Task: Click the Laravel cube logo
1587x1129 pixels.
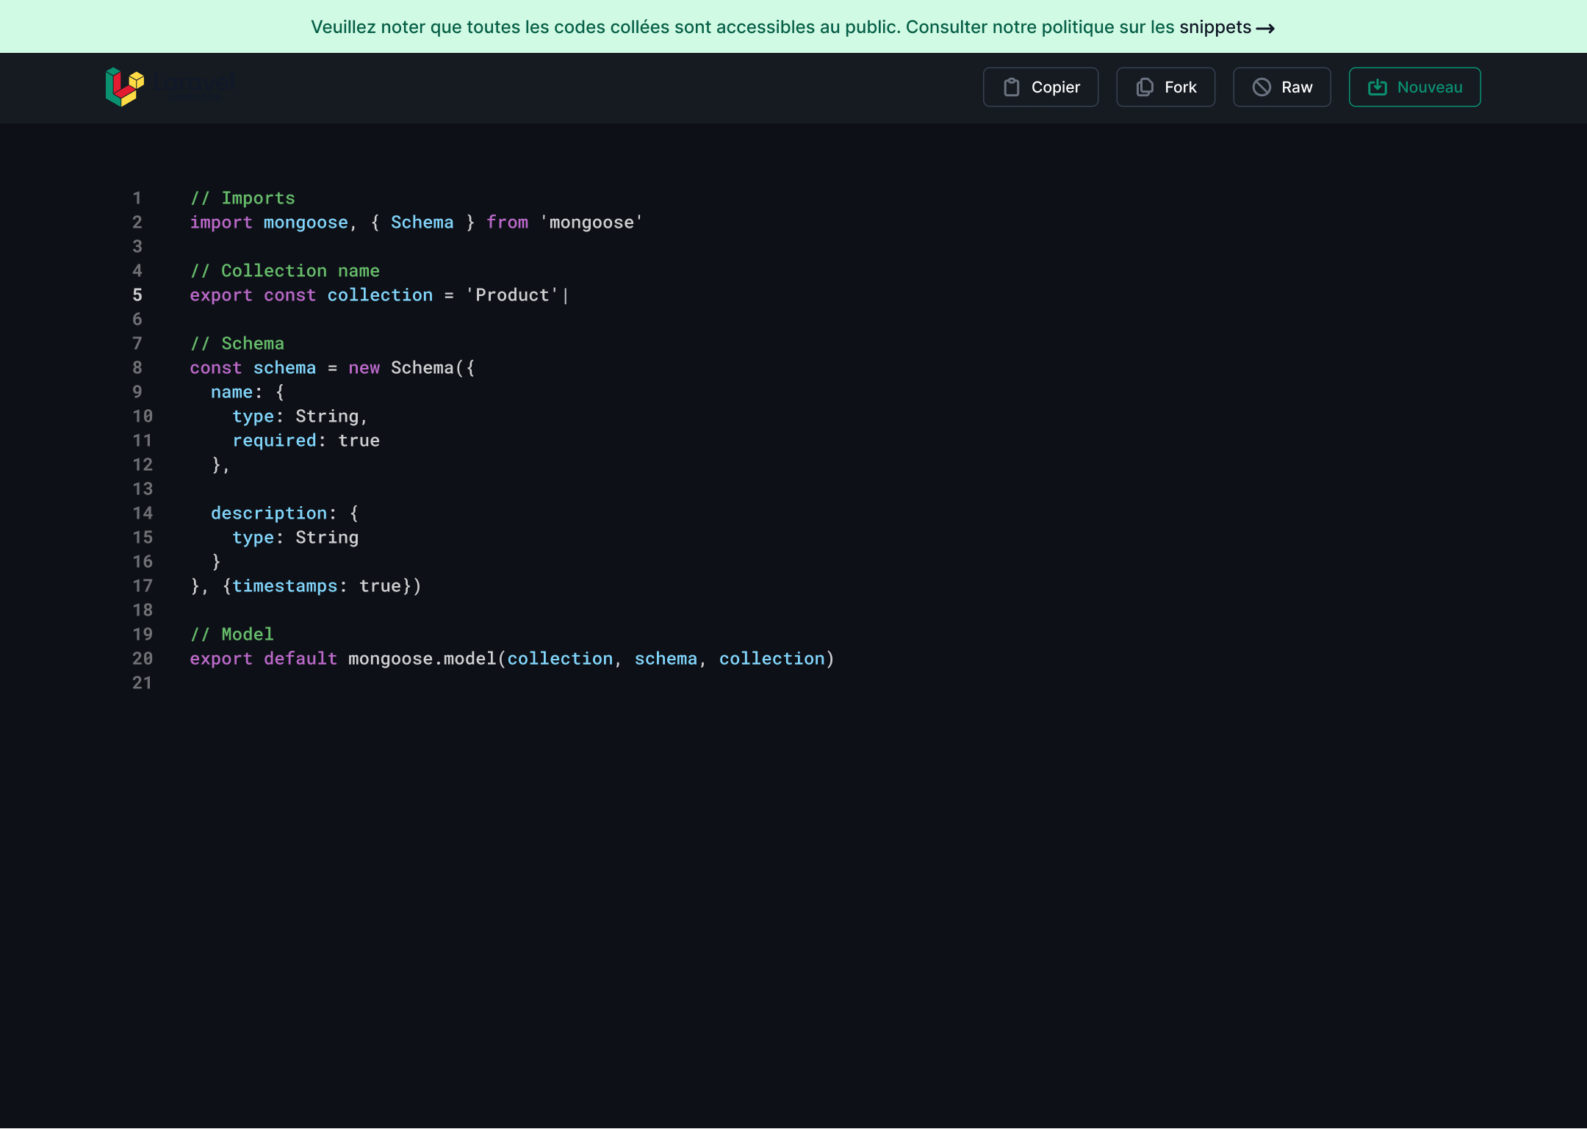Action: point(124,87)
